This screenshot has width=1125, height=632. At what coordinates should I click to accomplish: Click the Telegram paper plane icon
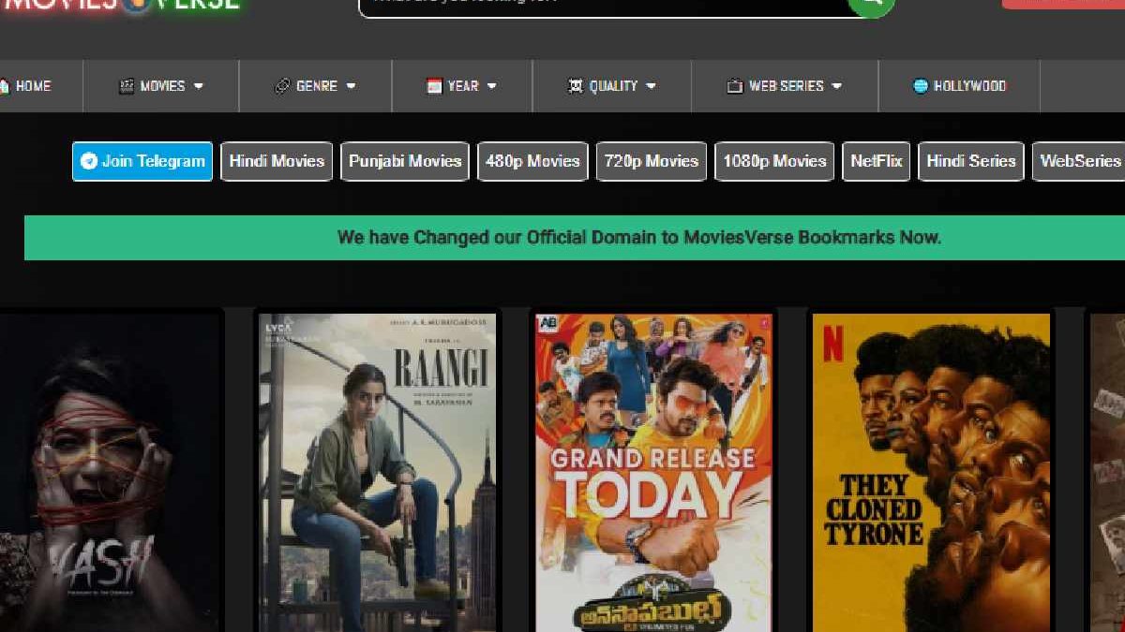[x=89, y=161]
